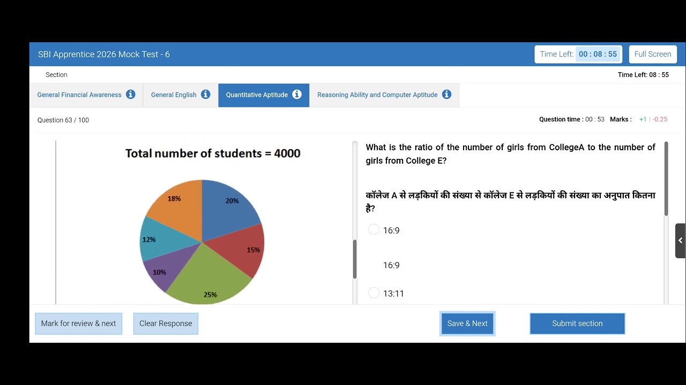The width and height of the screenshot is (686, 385).
Task: Click the English question text
Action: coord(510,154)
